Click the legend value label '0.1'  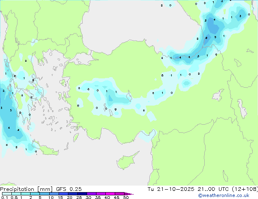coord(4,197)
